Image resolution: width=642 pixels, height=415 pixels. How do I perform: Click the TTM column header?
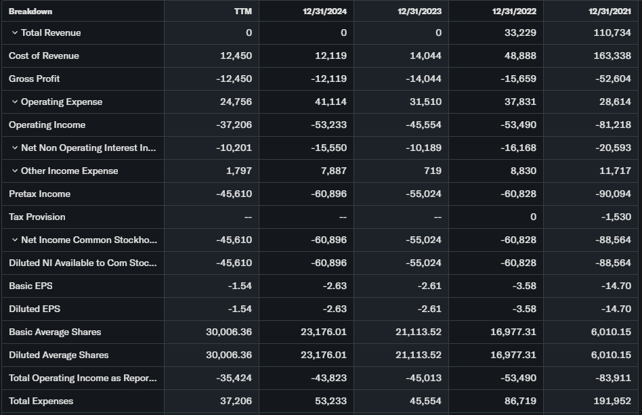pyautogui.click(x=243, y=12)
